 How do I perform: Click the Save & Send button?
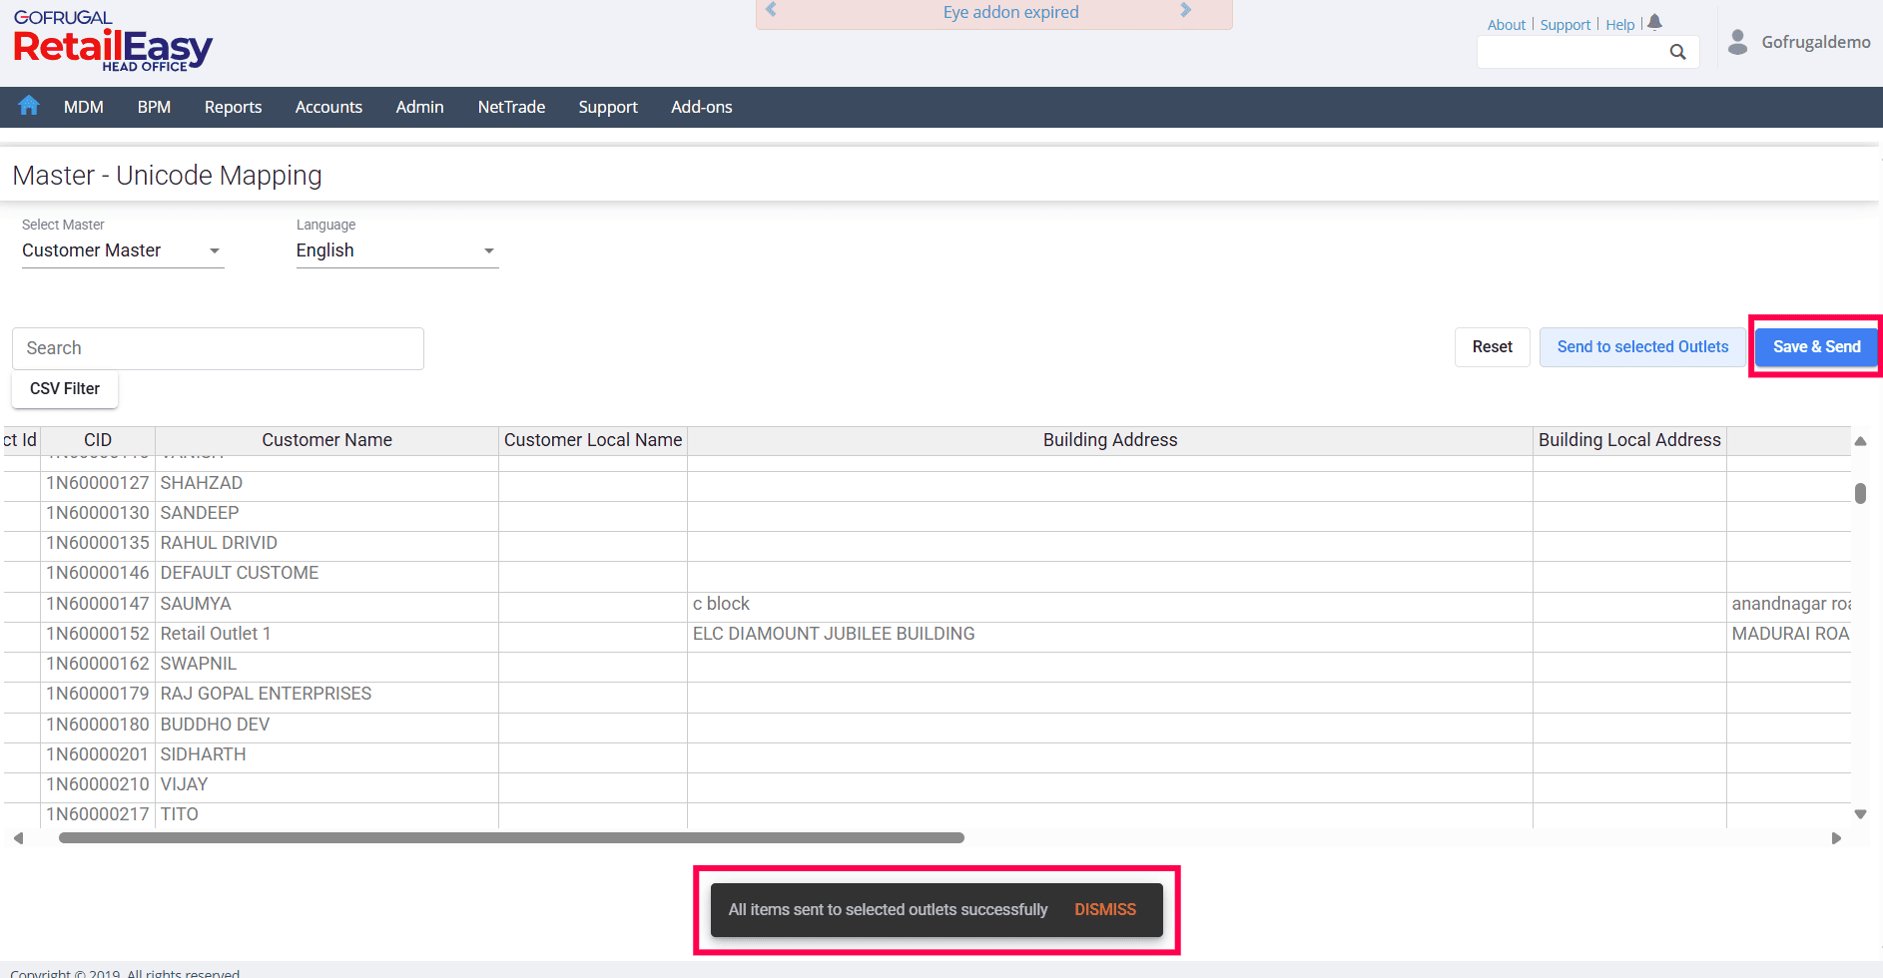(x=1816, y=347)
